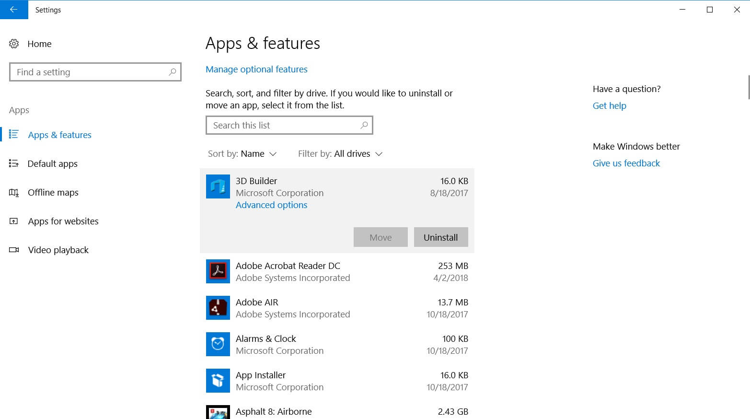The image size is (750, 419).
Task: Click the 4/2/2018 install date
Action: 450,278
